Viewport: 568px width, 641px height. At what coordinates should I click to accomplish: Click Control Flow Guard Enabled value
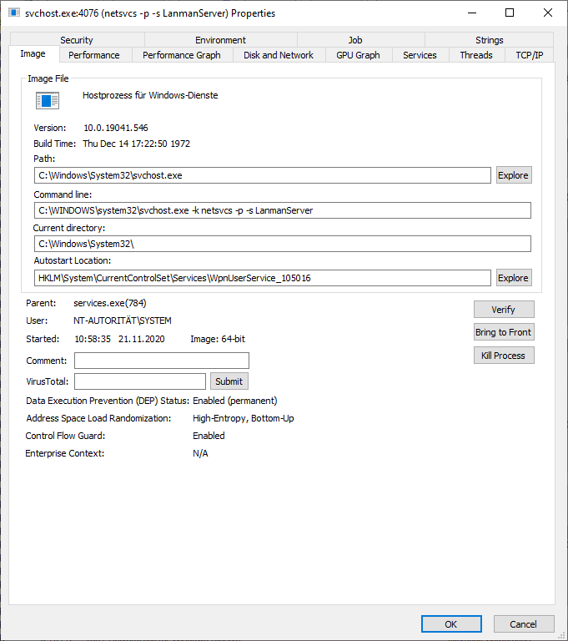[209, 436]
